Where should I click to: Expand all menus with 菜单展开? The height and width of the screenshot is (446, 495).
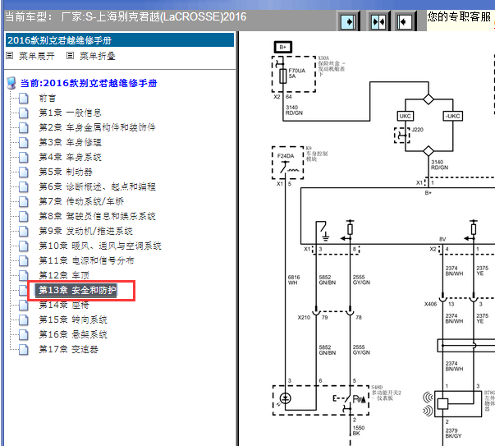coord(37,56)
